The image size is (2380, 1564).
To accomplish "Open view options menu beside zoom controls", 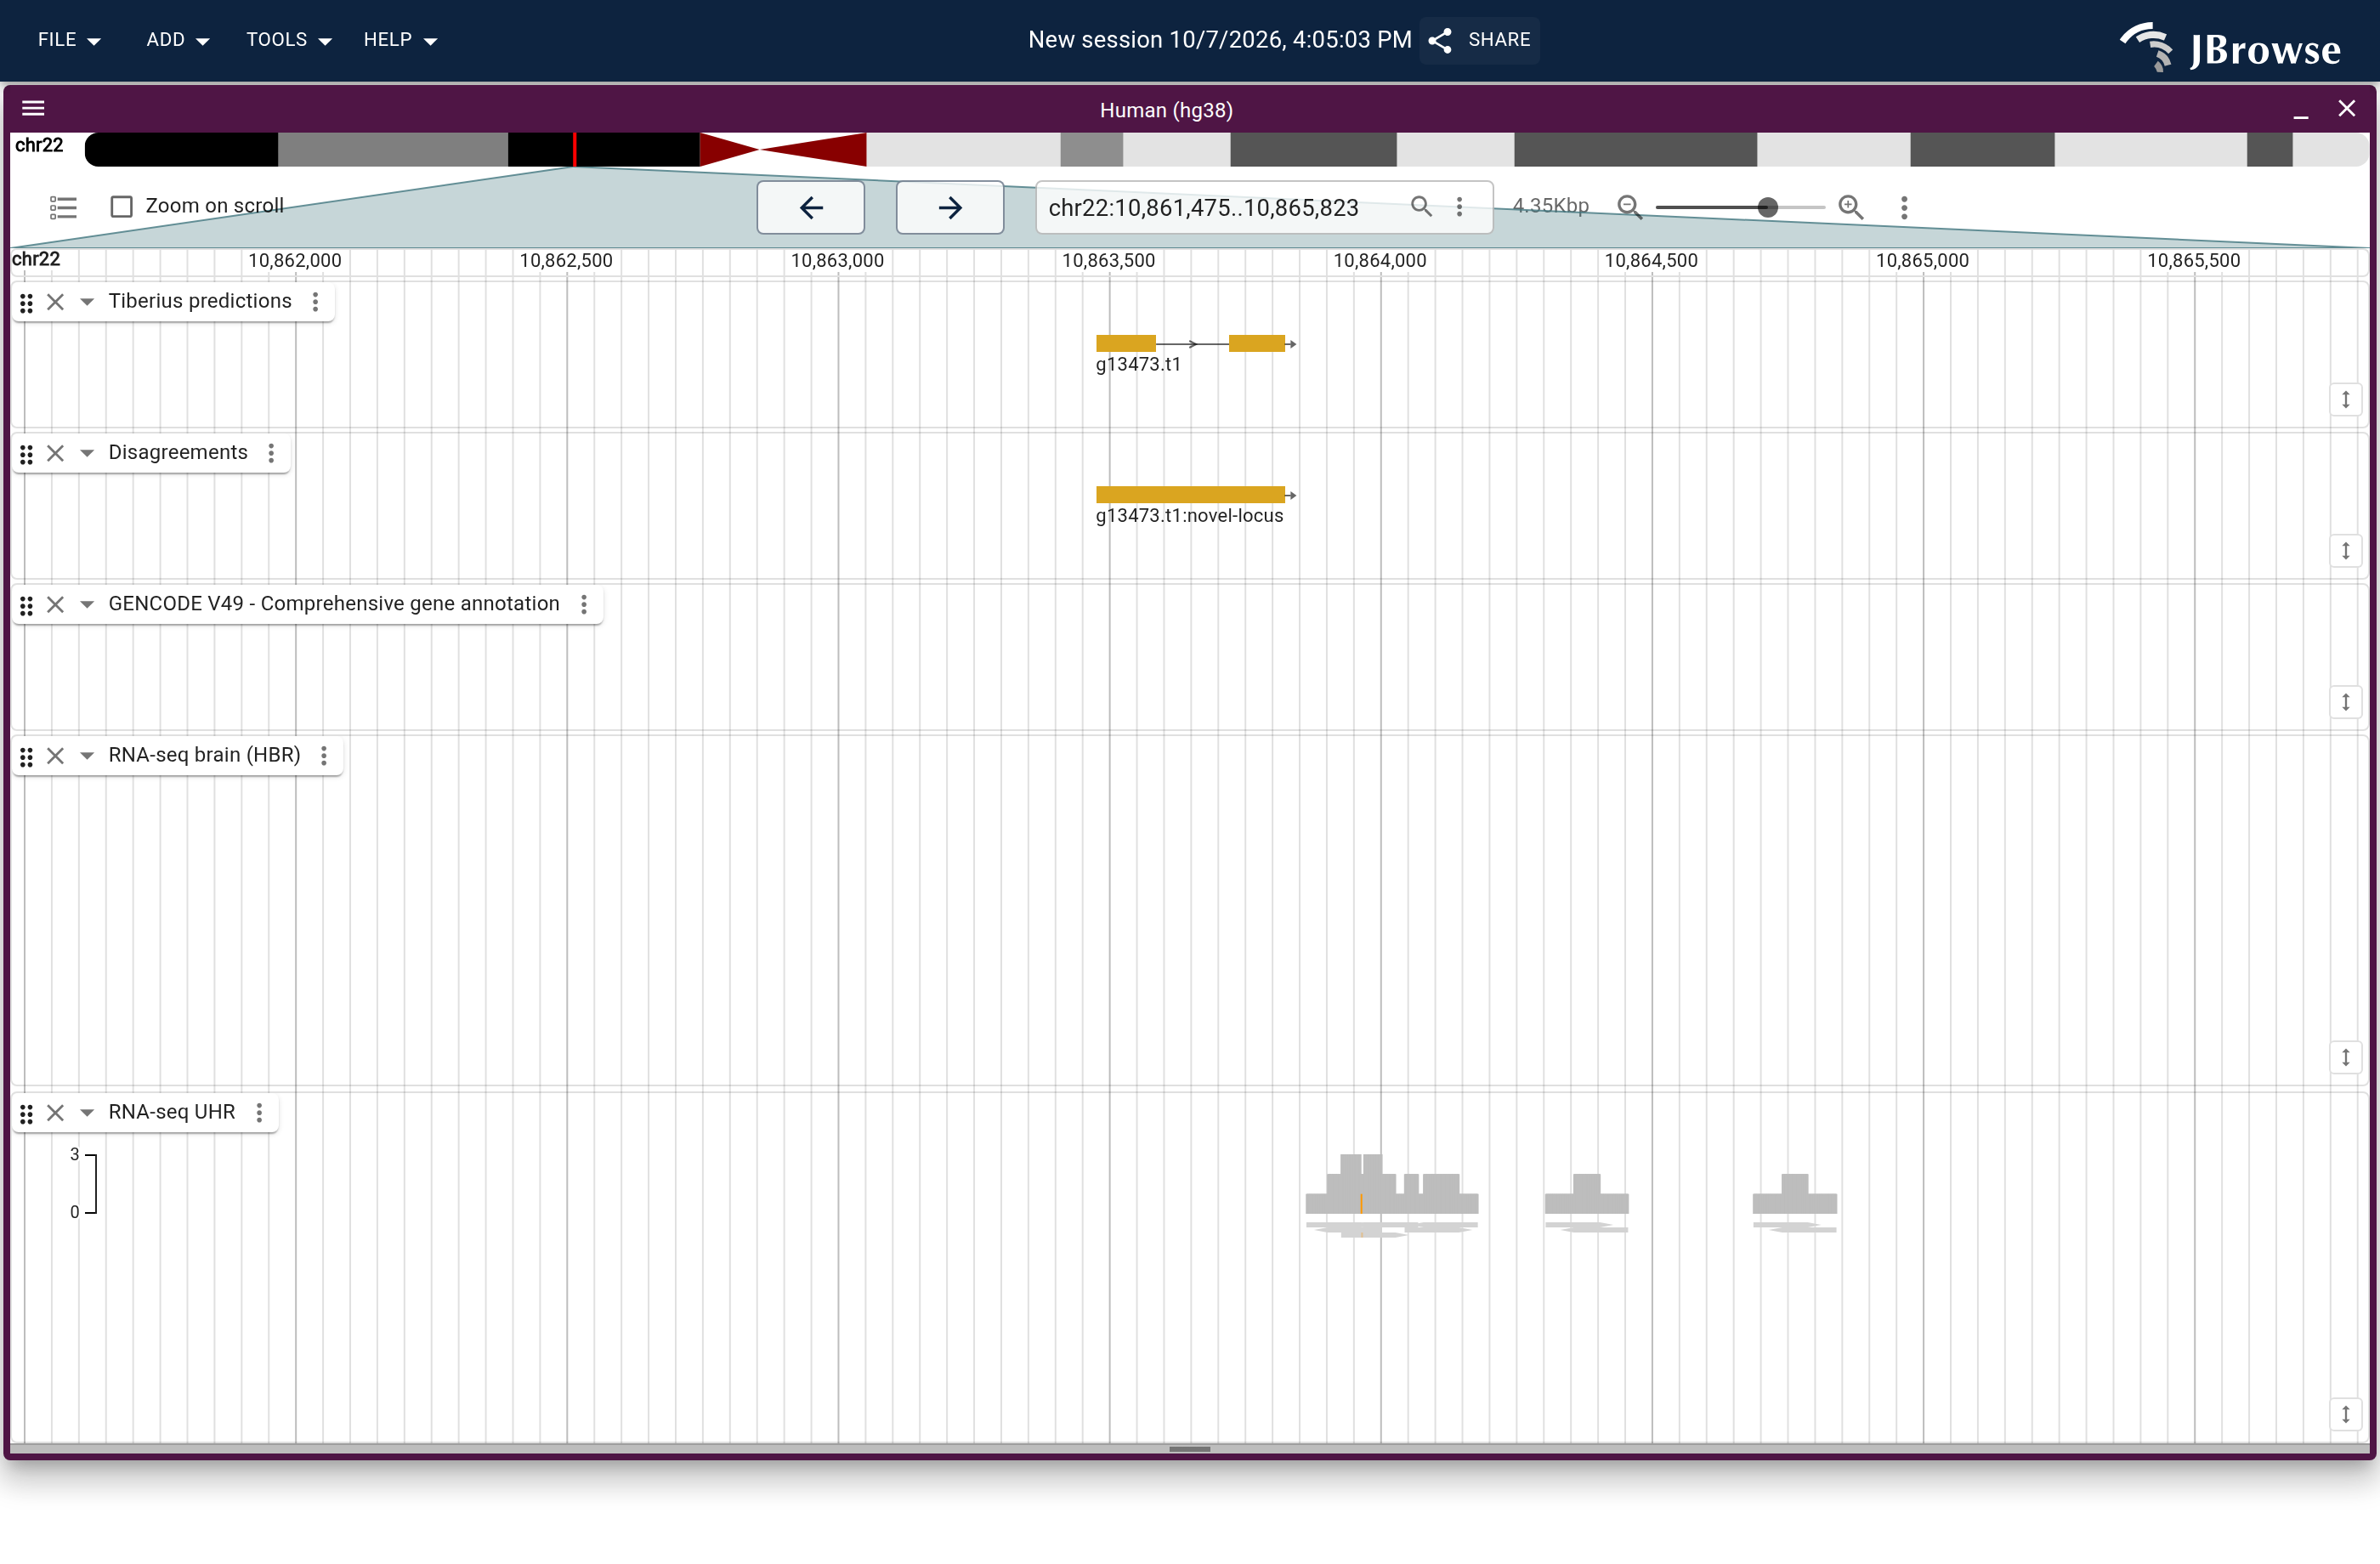I will tap(1904, 207).
